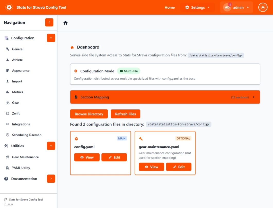Collapse the Navigation sidebar

(x=49, y=22)
